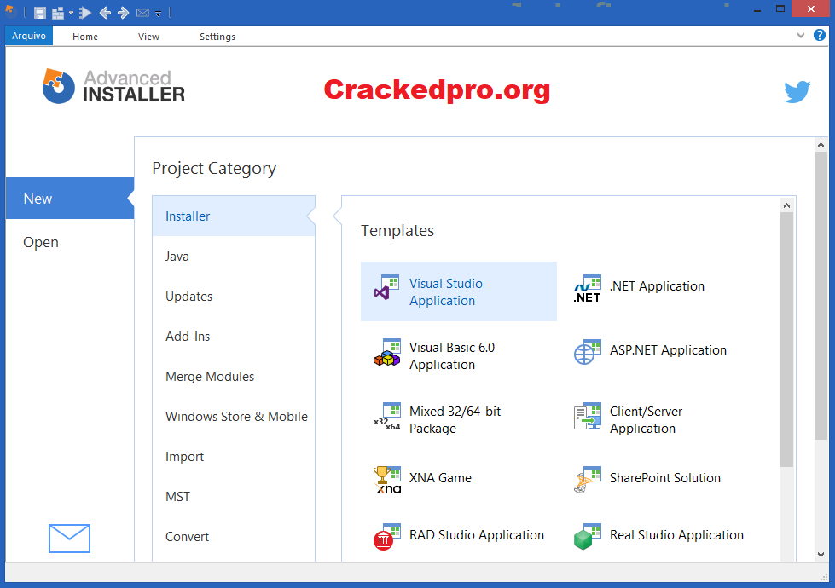Build the project with the bricks icon

(58, 12)
